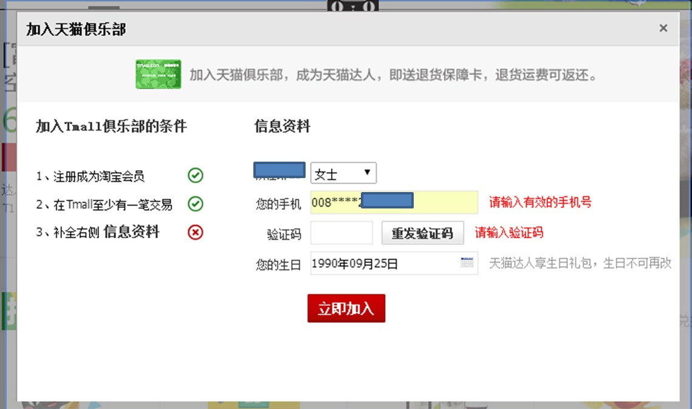Submit with the red 立即加入 button
The image size is (692, 409).
point(346,308)
